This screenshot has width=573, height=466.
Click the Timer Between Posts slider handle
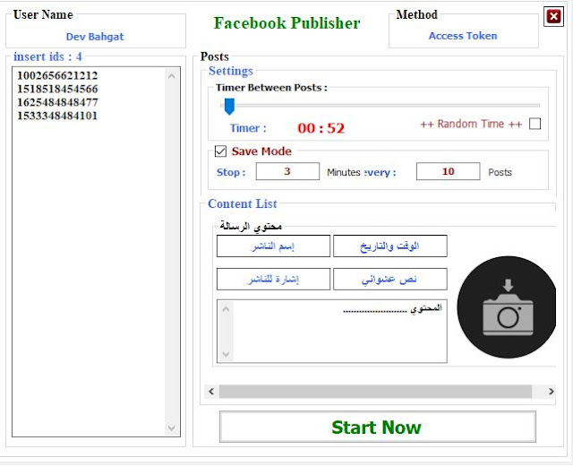click(x=229, y=107)
